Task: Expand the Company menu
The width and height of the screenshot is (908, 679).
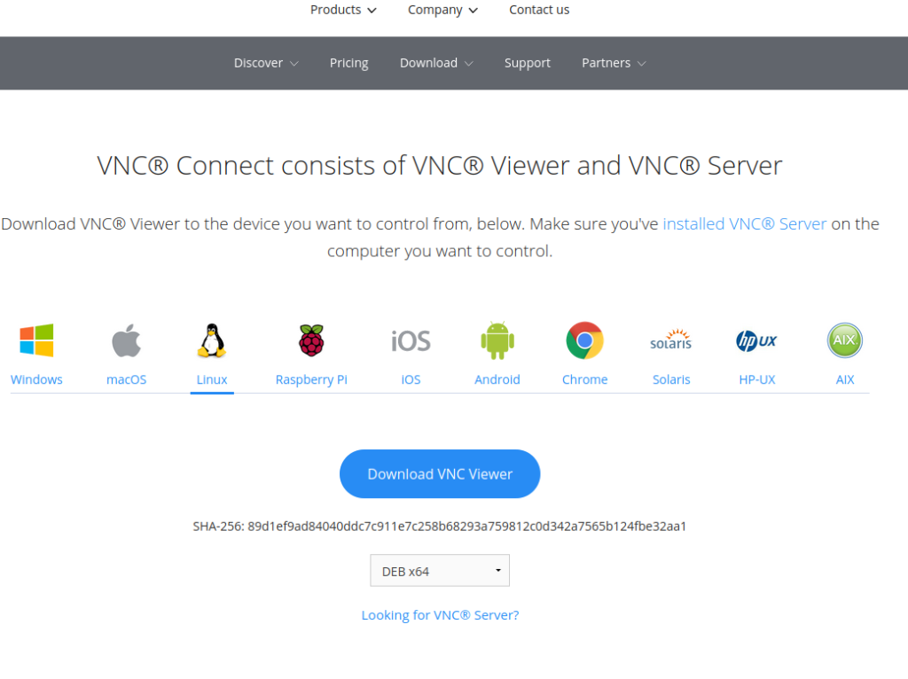Action: click(443, 10)
